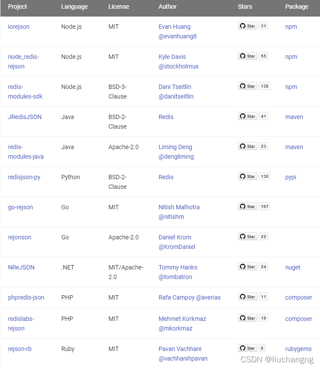Open the 197 star count for go-rejson
Viewport: 320px width, 368px height.
pos(265,206)
